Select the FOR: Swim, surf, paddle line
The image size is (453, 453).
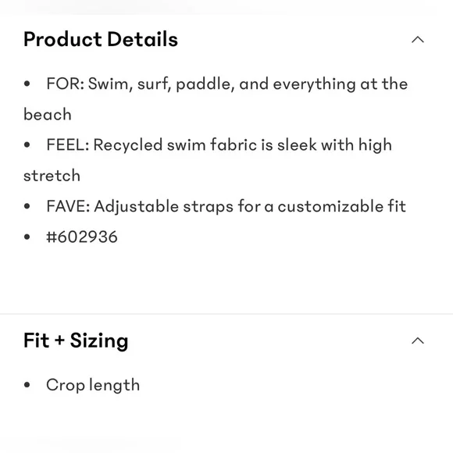227,84
